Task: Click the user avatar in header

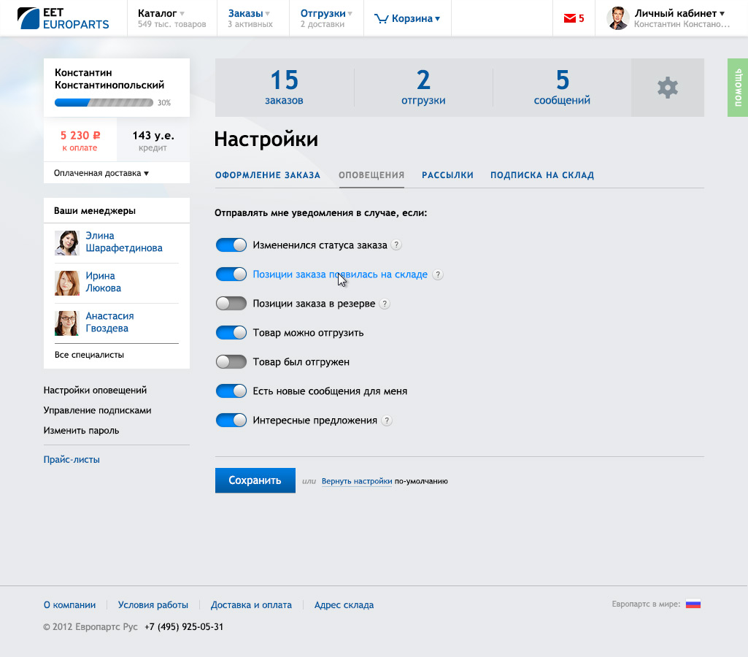Action: click(617, 18)
